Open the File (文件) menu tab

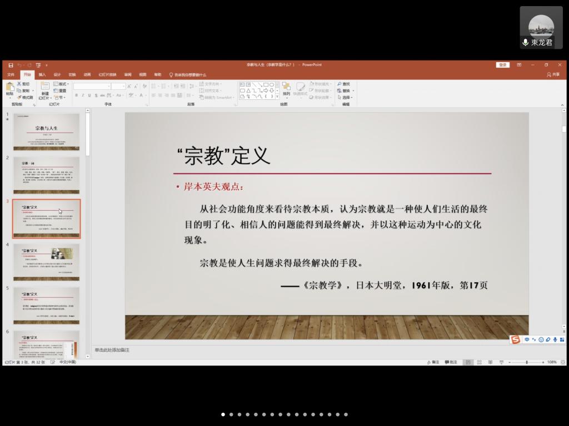point(11,74)
